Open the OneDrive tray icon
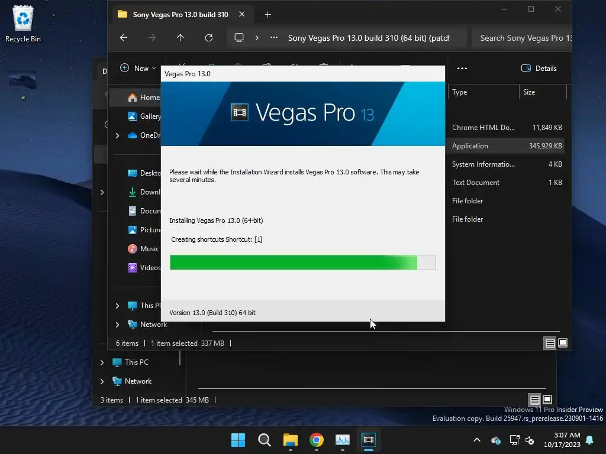Image resolution: width=606 pixels, height=454 pixels. [x=495, y=440]
